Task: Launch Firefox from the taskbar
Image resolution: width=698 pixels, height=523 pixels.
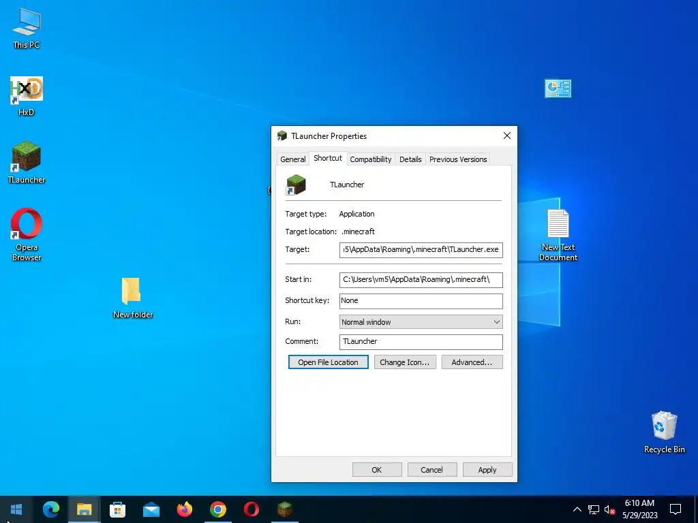Action: pos(184,509)
